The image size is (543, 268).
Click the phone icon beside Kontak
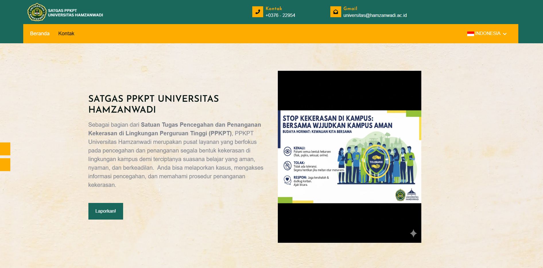[257, 12]
